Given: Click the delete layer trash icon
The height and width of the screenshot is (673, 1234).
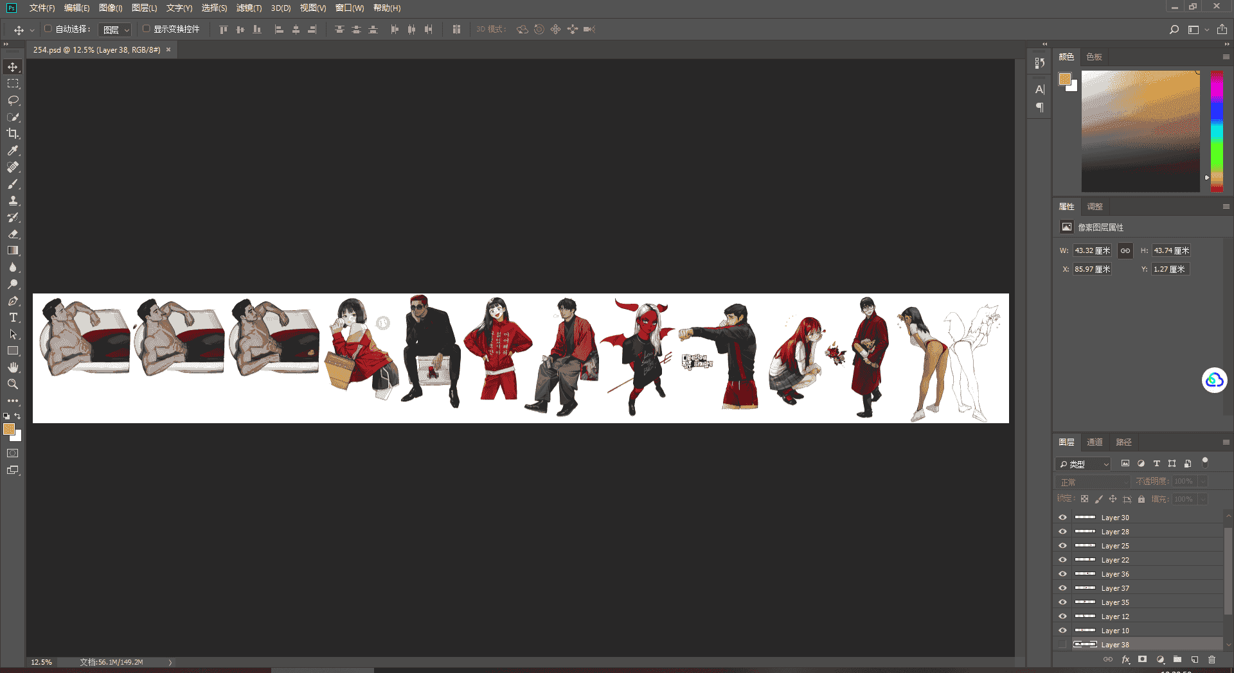Looking at the screenshot, I should click(x=1212, y=660).
